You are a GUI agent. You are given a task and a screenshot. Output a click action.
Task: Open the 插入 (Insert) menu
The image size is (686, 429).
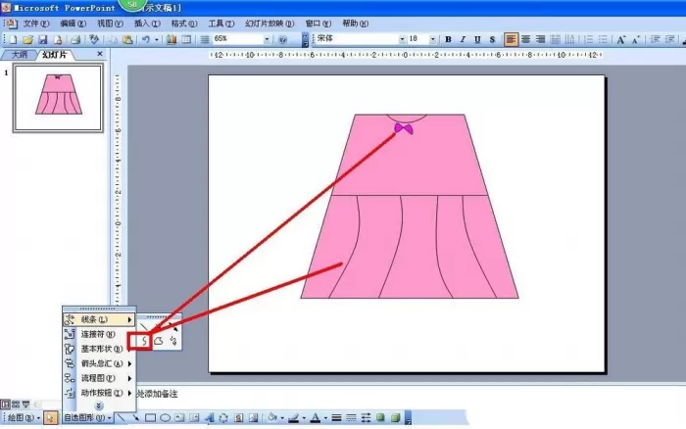147,24
